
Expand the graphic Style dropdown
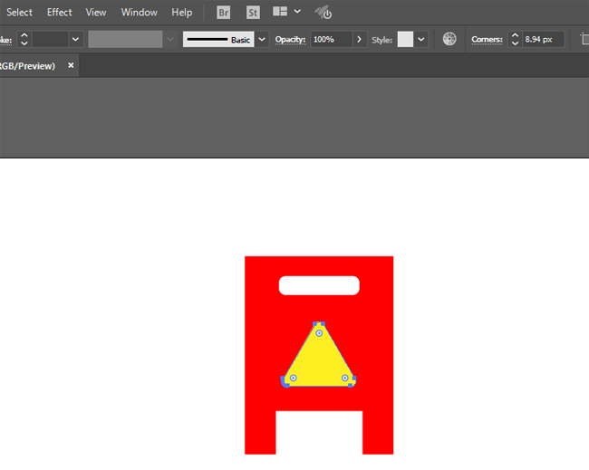(421, 40)
